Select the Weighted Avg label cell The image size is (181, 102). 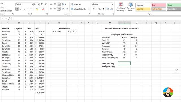[x=110, y=66]
